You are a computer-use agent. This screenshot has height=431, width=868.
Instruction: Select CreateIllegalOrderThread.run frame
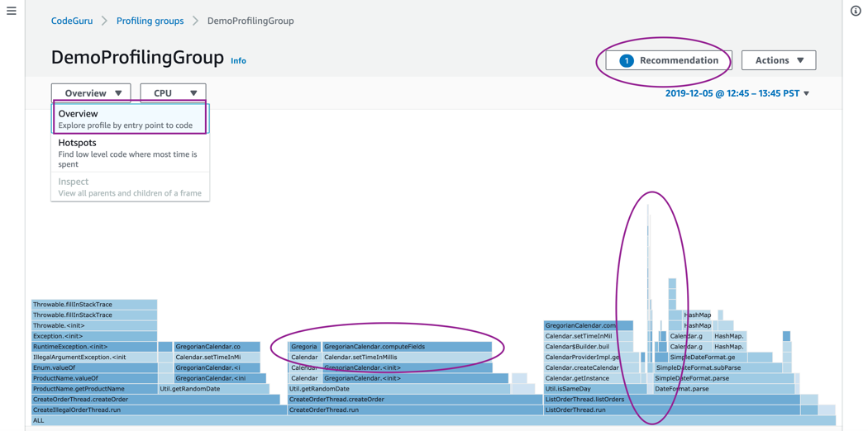pyautogui.click(x=160, y=410)
